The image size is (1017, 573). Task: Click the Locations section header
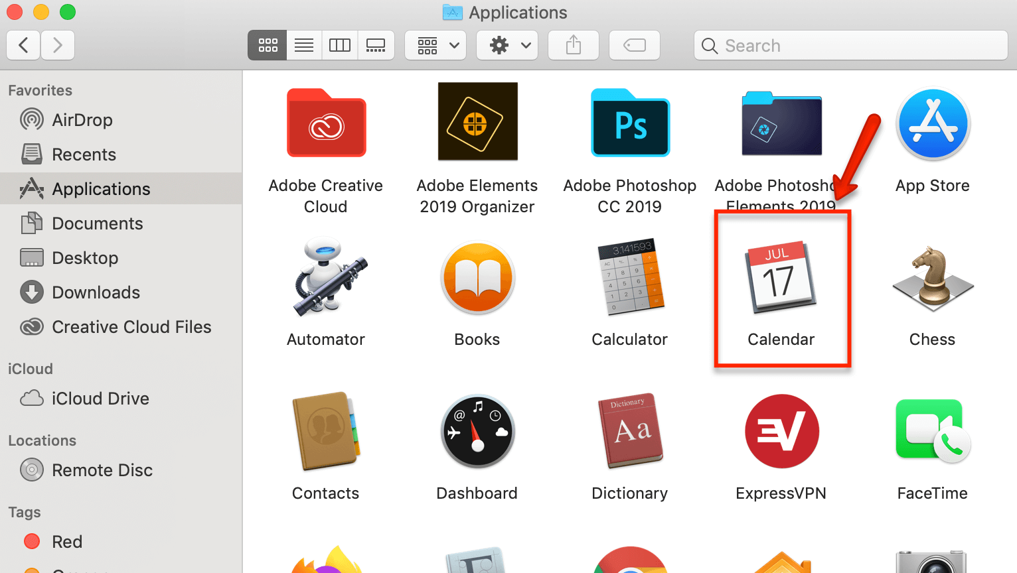42,440
